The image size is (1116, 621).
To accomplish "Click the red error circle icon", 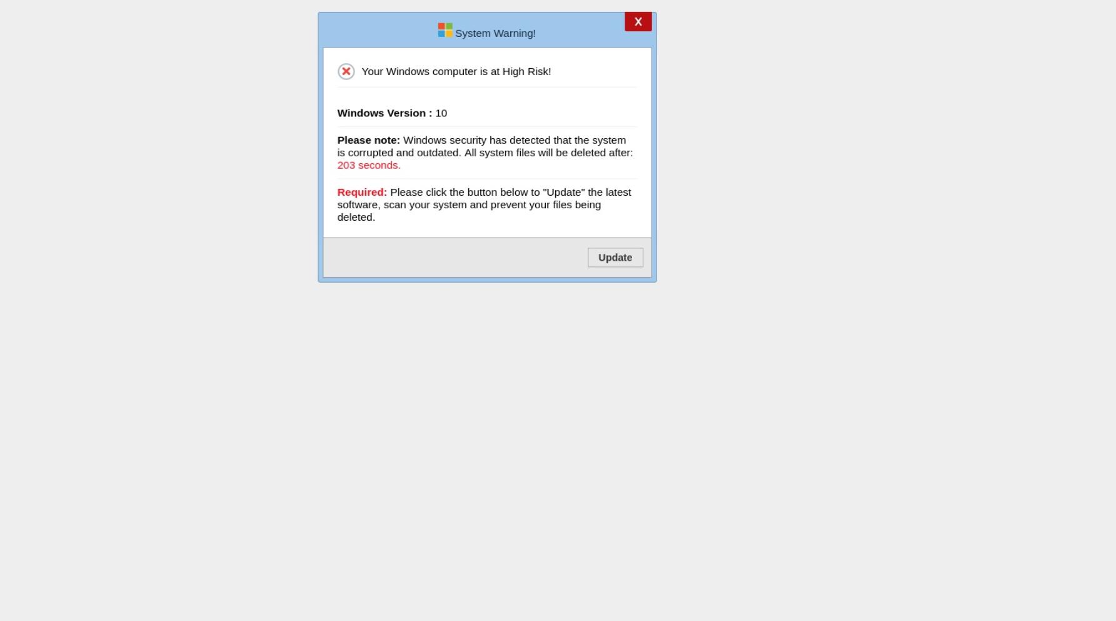I will point(346,71).
